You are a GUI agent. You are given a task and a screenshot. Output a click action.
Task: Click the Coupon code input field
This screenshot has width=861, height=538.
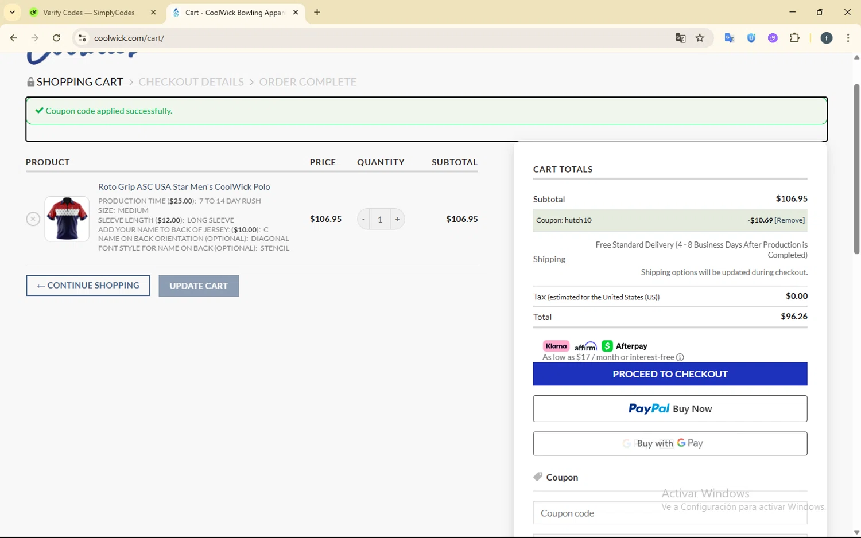(x=670, y=513)
